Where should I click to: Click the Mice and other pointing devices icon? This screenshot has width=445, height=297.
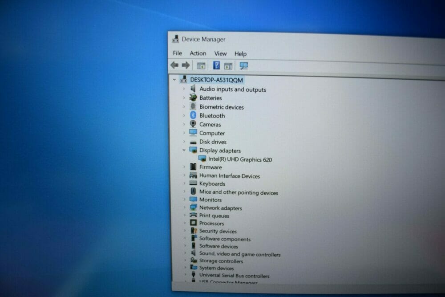click(x=193, y=191)
